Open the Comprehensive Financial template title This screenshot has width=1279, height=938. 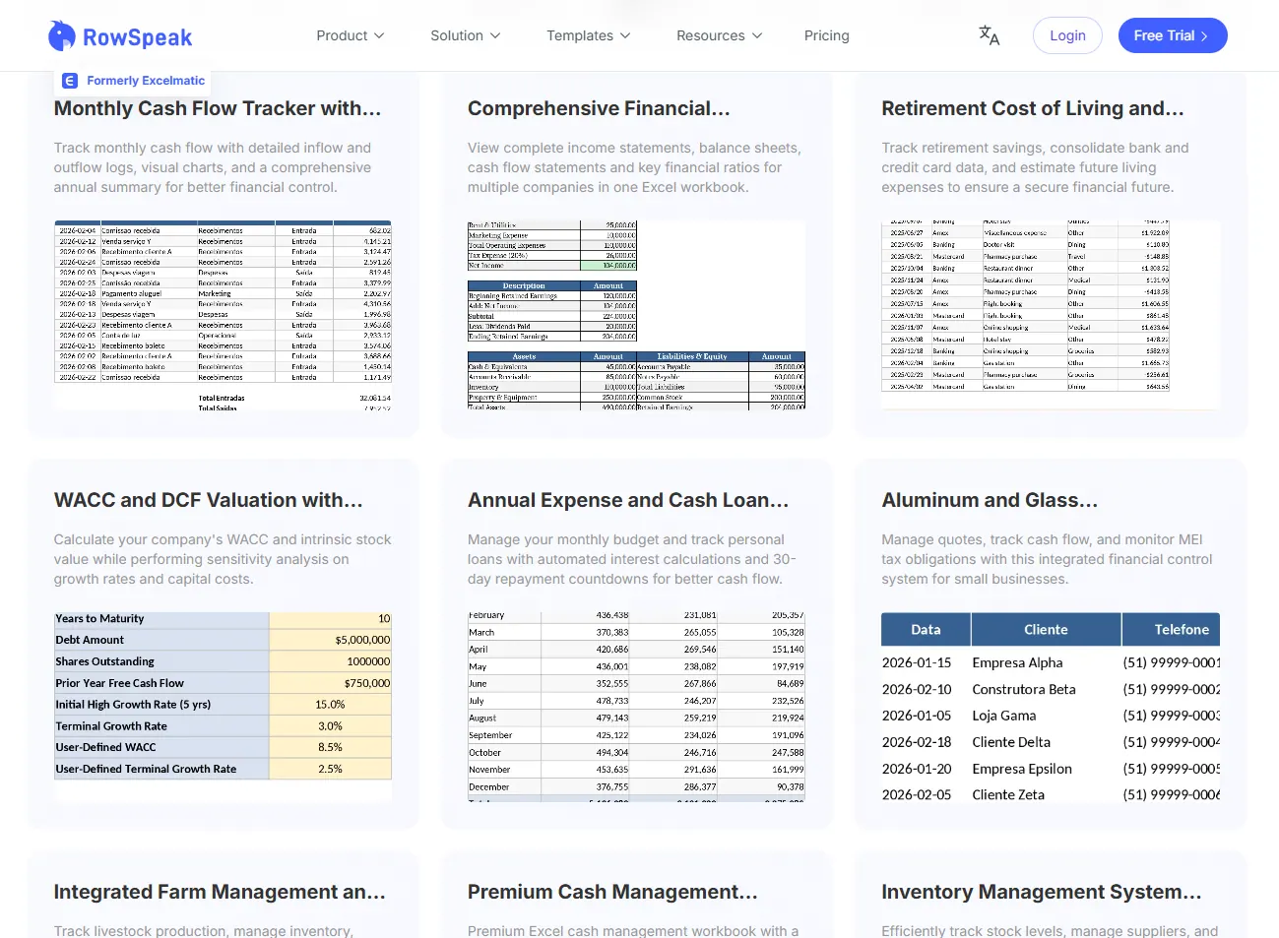599,108
